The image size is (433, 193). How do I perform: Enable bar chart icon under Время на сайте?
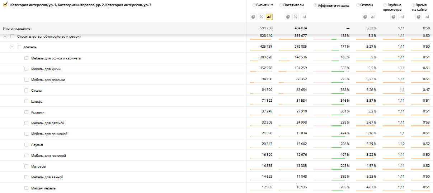[x=427, y=17]
